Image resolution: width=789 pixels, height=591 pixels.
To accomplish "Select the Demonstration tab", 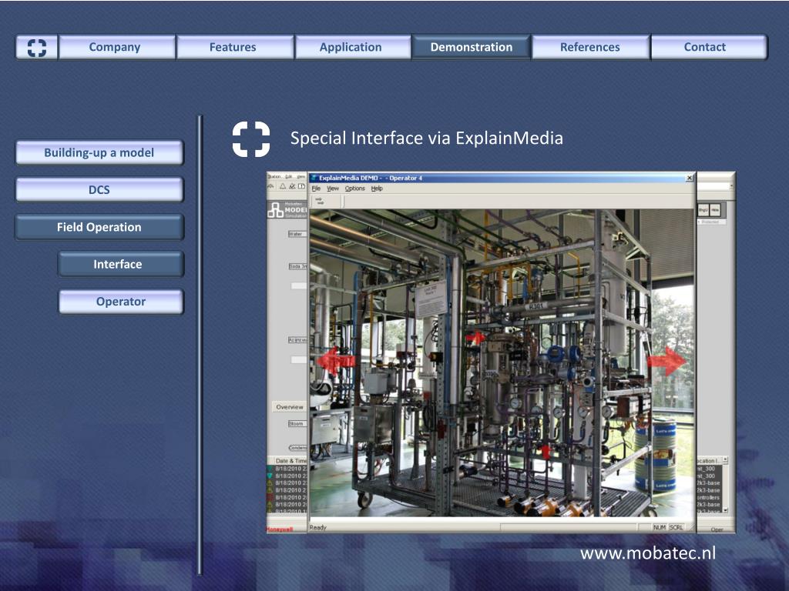I will point(471,47).
